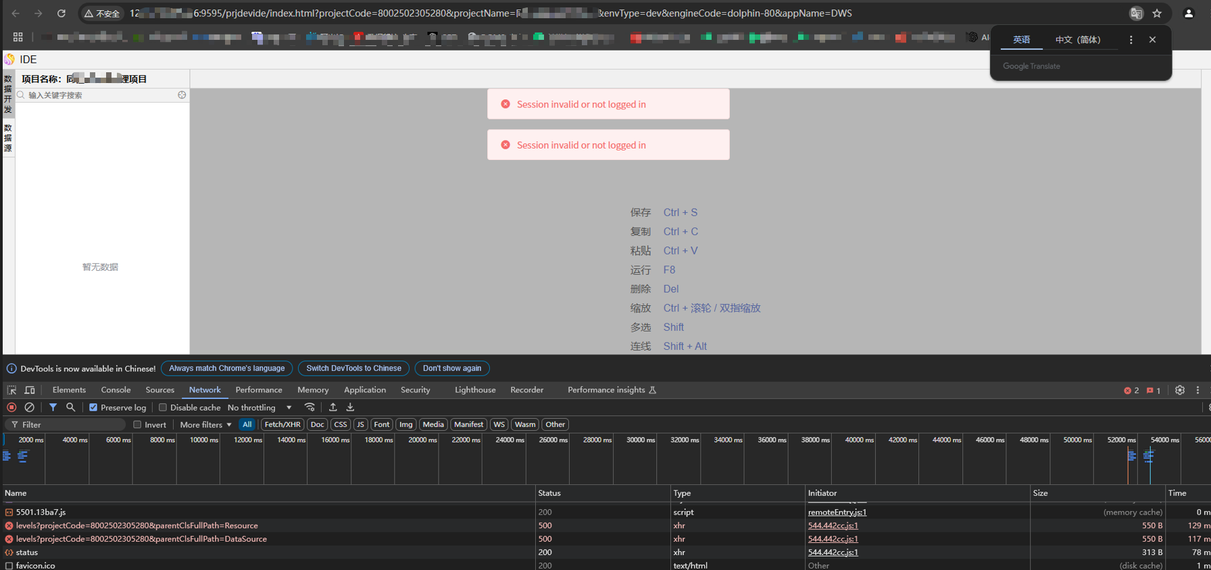The width and height of the screenshot is (1211, 570).
Task: Click the import HAR file upload icon
Action: (x=332, y=407)
